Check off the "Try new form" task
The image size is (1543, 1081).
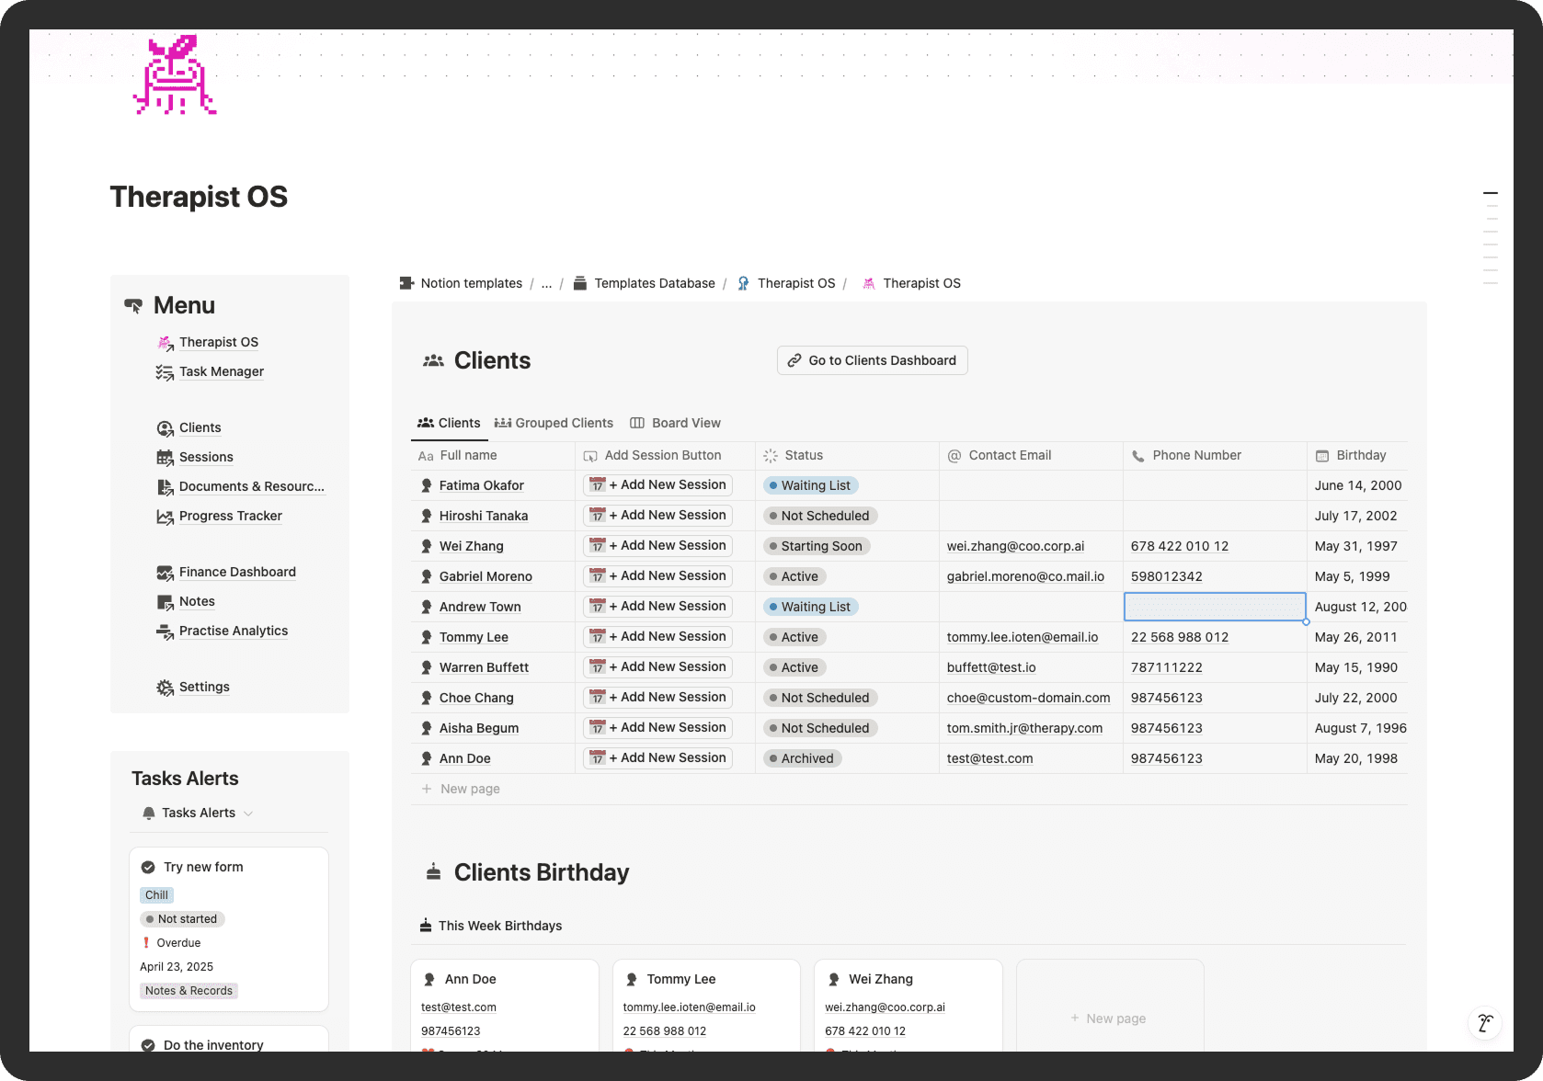click(148, 865)
